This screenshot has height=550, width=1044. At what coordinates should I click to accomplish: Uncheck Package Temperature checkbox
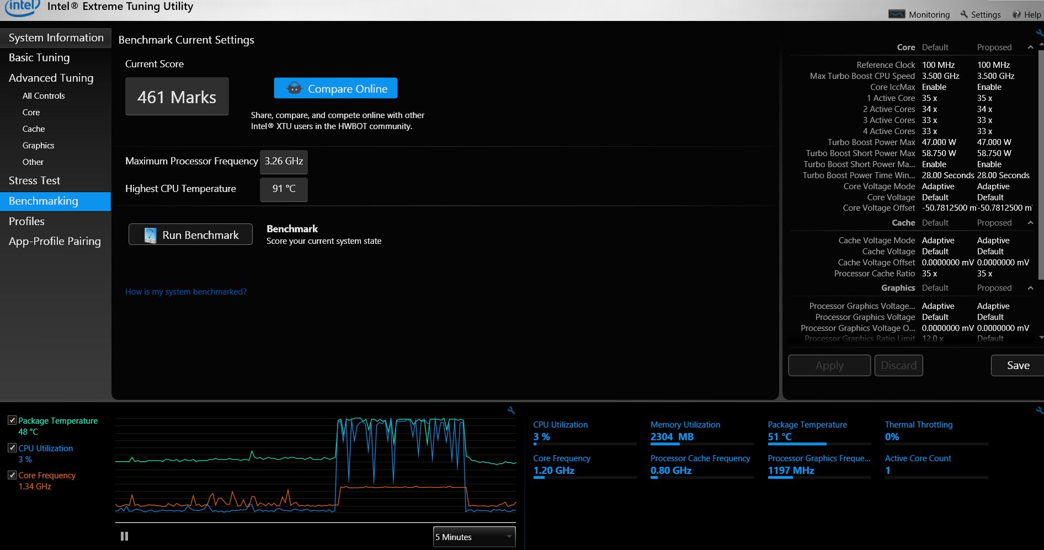tap(12, 420)
